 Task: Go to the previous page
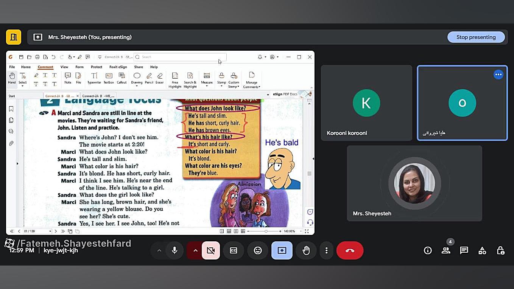(19, 231)
